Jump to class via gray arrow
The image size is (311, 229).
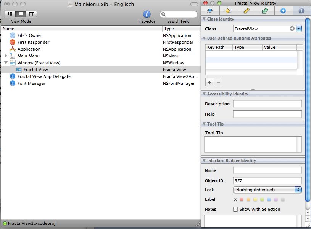pyautogui.click(x=292, y=29)
